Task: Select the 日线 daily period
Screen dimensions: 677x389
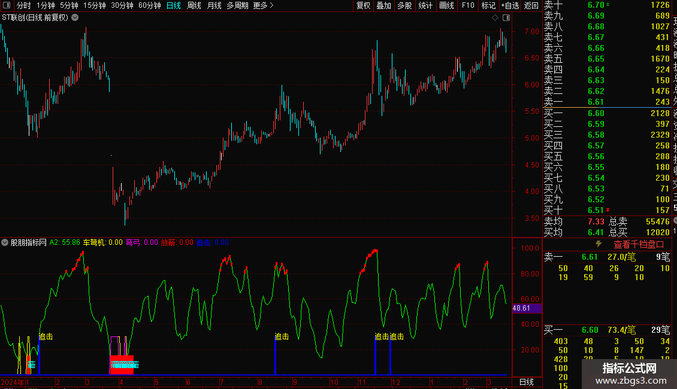Action: (174, 5)
